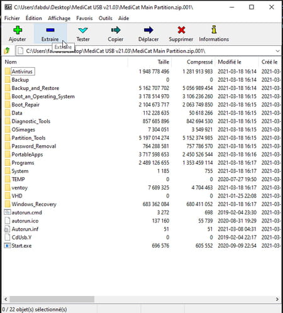Click the compressed value 5 152 374 985

[x=197, y=138]
